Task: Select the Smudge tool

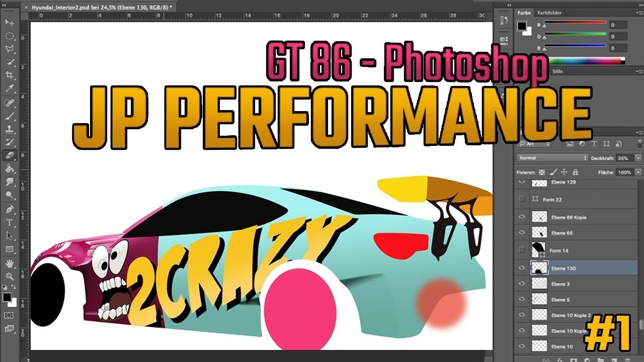Action: (x=10, y=182)
